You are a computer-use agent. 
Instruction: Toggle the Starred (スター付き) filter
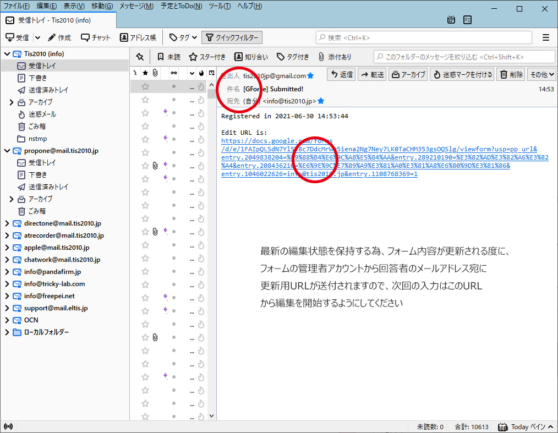coord(207,57)
